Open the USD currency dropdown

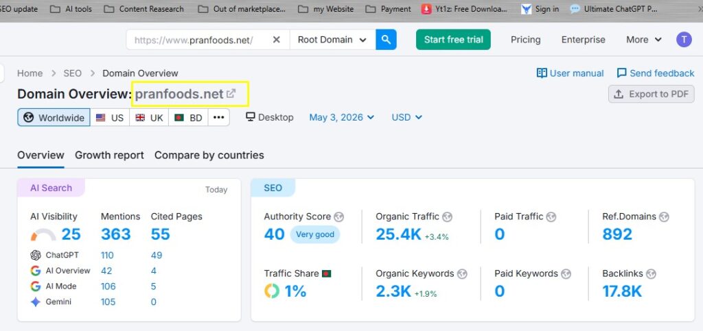point(406,117)
